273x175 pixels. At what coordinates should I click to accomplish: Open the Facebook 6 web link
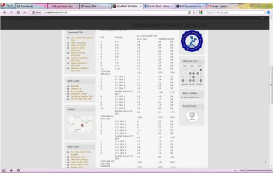[76, 89]
